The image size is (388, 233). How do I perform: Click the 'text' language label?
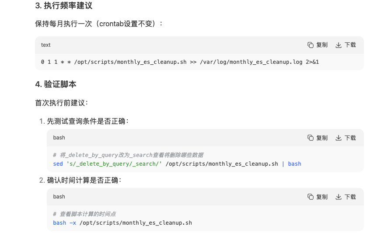tap(46, 45)
